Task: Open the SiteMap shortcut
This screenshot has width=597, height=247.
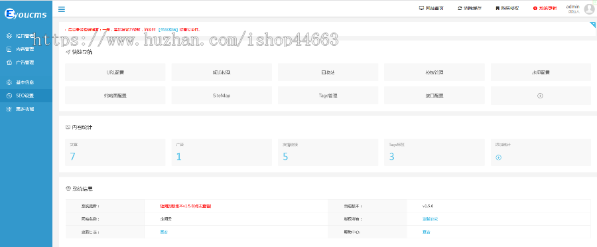Action: click(x=222, y=96)
